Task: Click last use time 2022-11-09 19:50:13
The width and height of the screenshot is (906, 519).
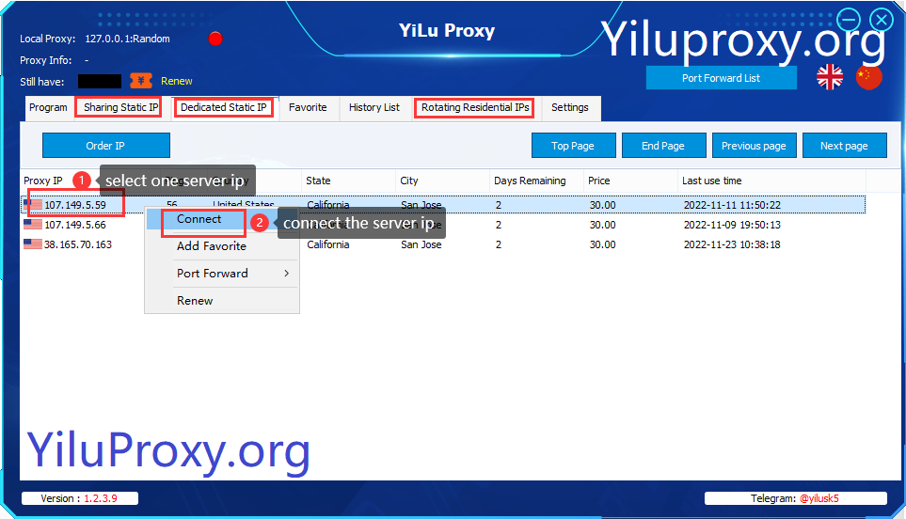Action: (x=732, y=225)
